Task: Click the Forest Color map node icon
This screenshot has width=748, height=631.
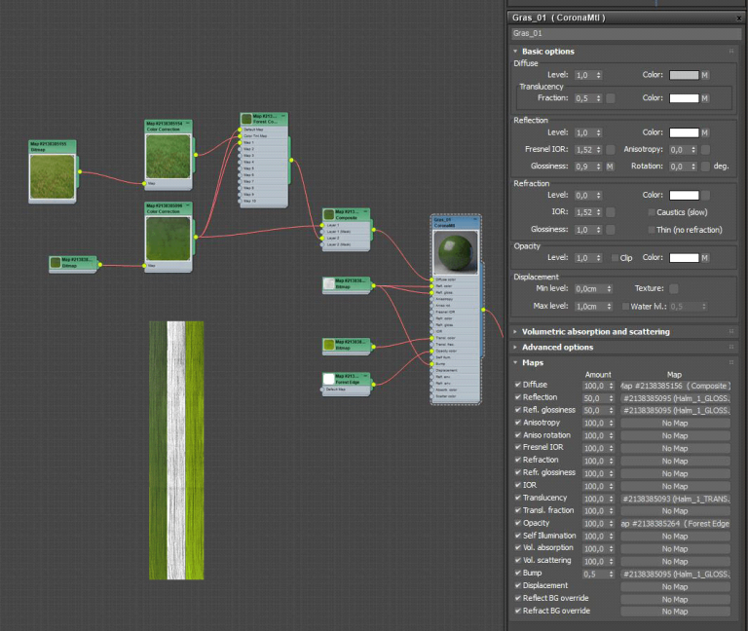Action: (x=247, y=120)
